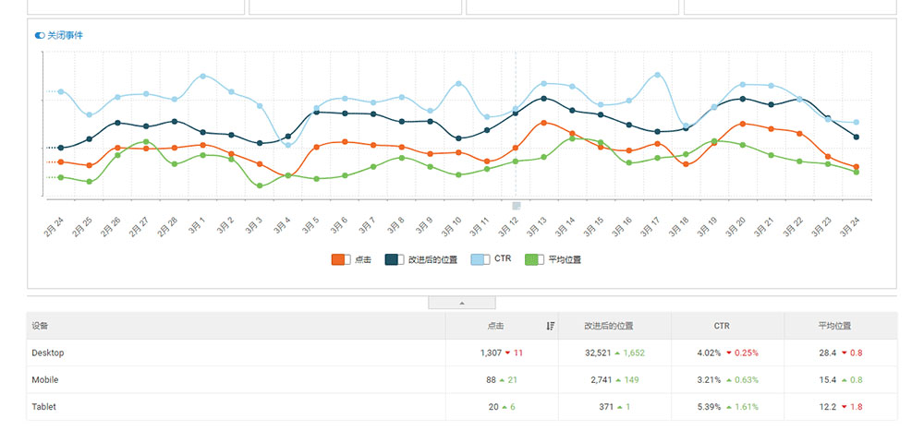Image resolution: width=924 pixels, height=430 pixels.
Task: Toggle the light blue CTR legend series
Action: pos(480,259)
